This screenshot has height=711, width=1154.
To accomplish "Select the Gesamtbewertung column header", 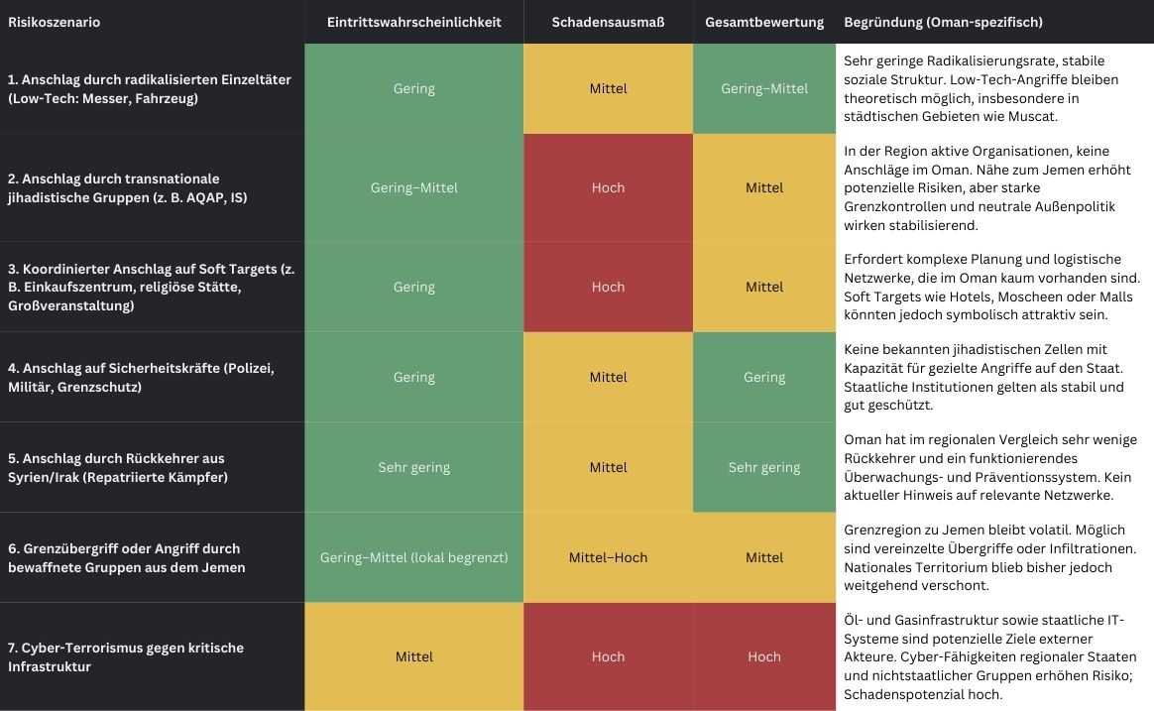I will 763,22.
